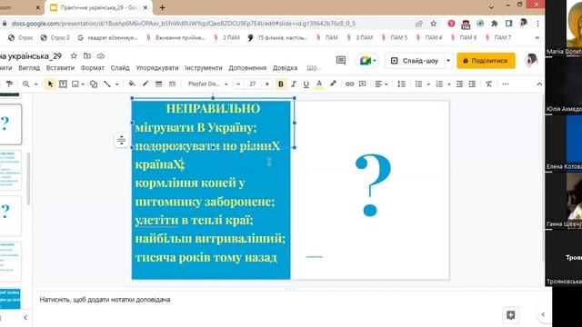The image size is (582, 327).
Task: Open the text color picker
Action: click(x=319, y=84)
